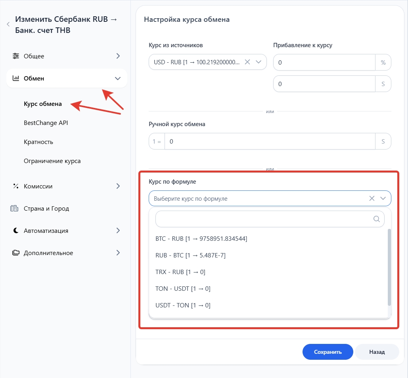Click the percent icon next to Комиссии
Viewport: 408px width, 378px height.
tap(16, 186)
